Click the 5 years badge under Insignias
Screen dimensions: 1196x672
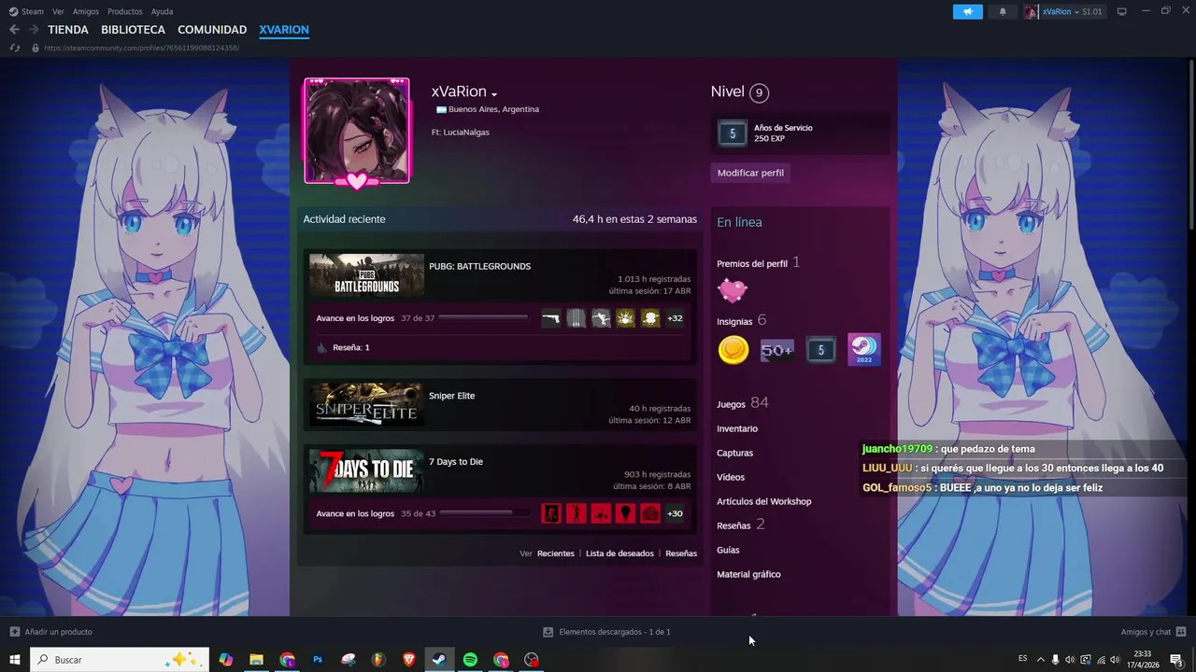click(x=821, y=350)
